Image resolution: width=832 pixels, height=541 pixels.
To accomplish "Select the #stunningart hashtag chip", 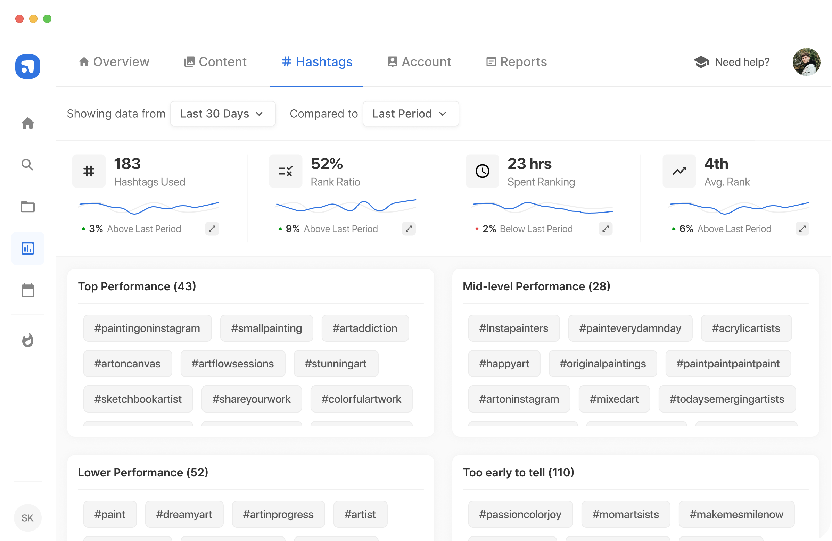I will [336, 364].
